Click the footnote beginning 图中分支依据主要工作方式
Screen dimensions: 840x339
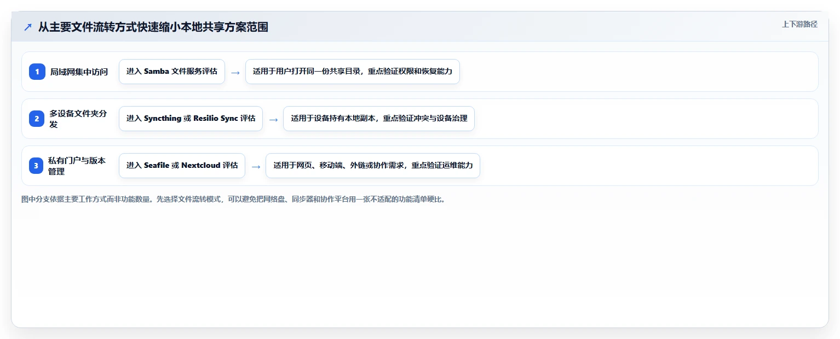click(233, 200)
